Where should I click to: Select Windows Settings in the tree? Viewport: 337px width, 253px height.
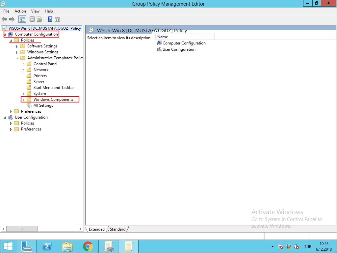click(x=42, y=52)
